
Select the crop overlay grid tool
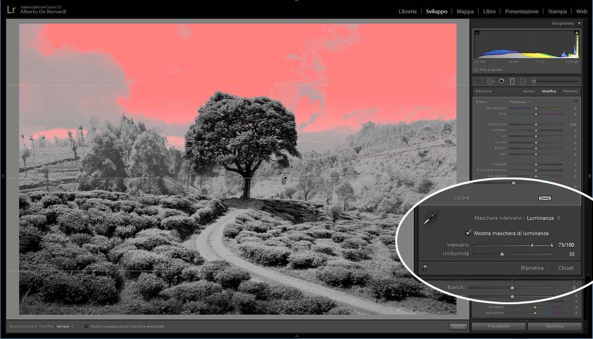click(x=478, y=81)
